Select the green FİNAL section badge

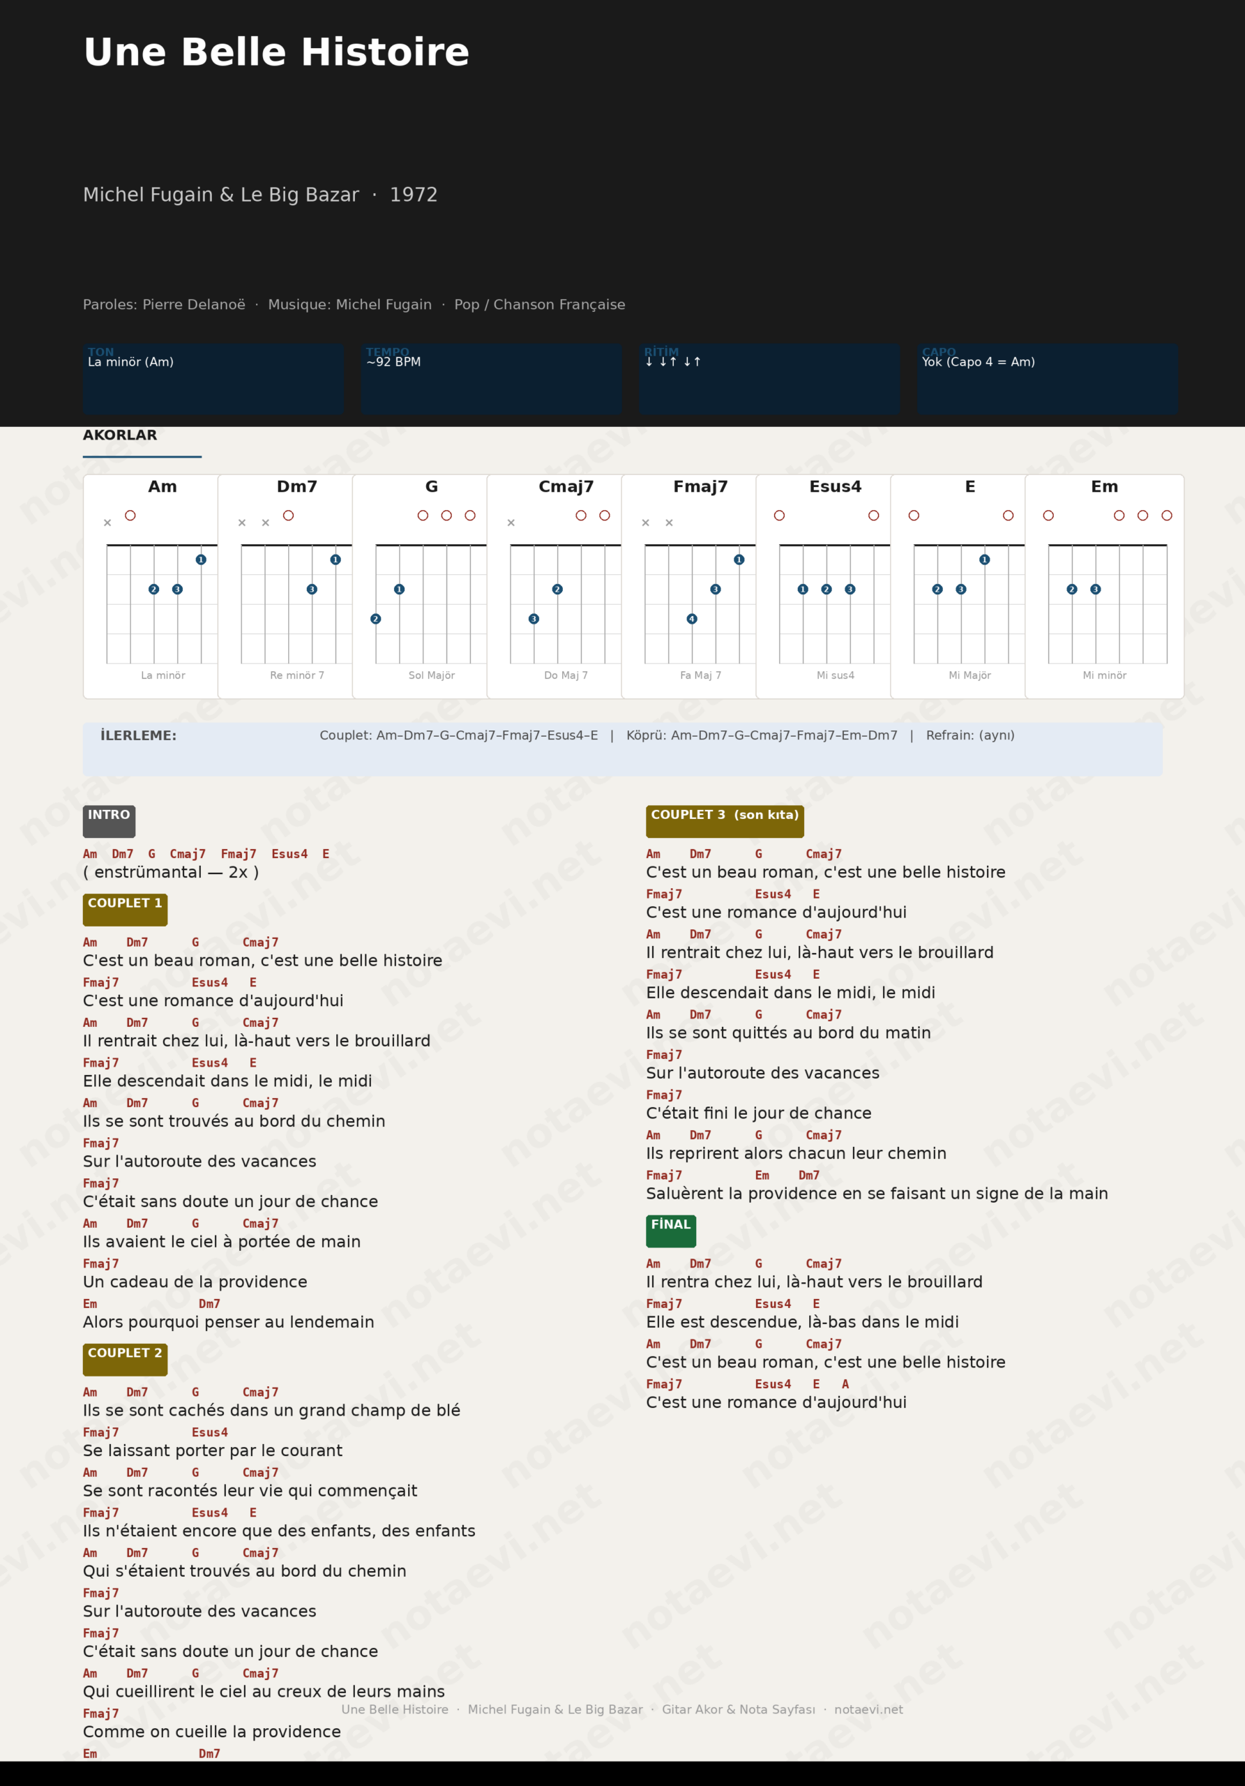coord(670,1231)
